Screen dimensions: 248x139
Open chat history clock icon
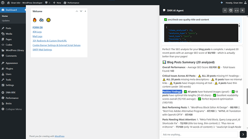tap(231, 10)
